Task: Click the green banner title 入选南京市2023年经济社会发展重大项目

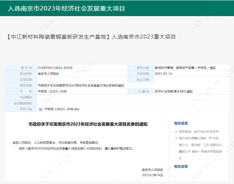Action: pyautogui.click(x=66, y=9)
